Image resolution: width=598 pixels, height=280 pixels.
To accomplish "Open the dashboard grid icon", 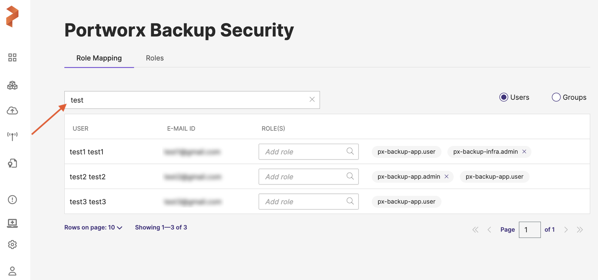I will 12,57.
